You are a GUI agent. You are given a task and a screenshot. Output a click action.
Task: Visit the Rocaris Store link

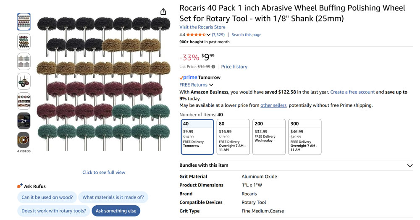point(202,27)
